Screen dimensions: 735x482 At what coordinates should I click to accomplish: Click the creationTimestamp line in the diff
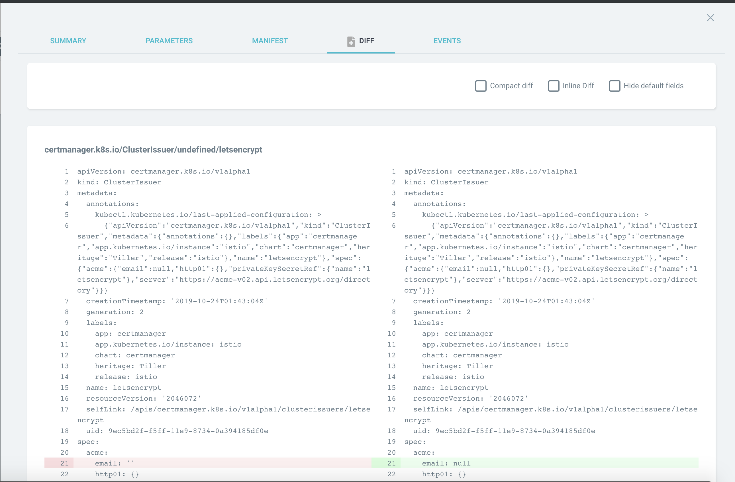(176, 301)
